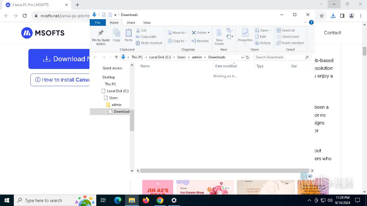Click the Paste icon in ribbon

[128, 35]
